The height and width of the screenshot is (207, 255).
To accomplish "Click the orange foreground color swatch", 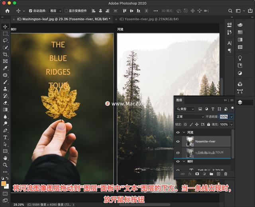I will pyautogui.click(x=4, y=184).
